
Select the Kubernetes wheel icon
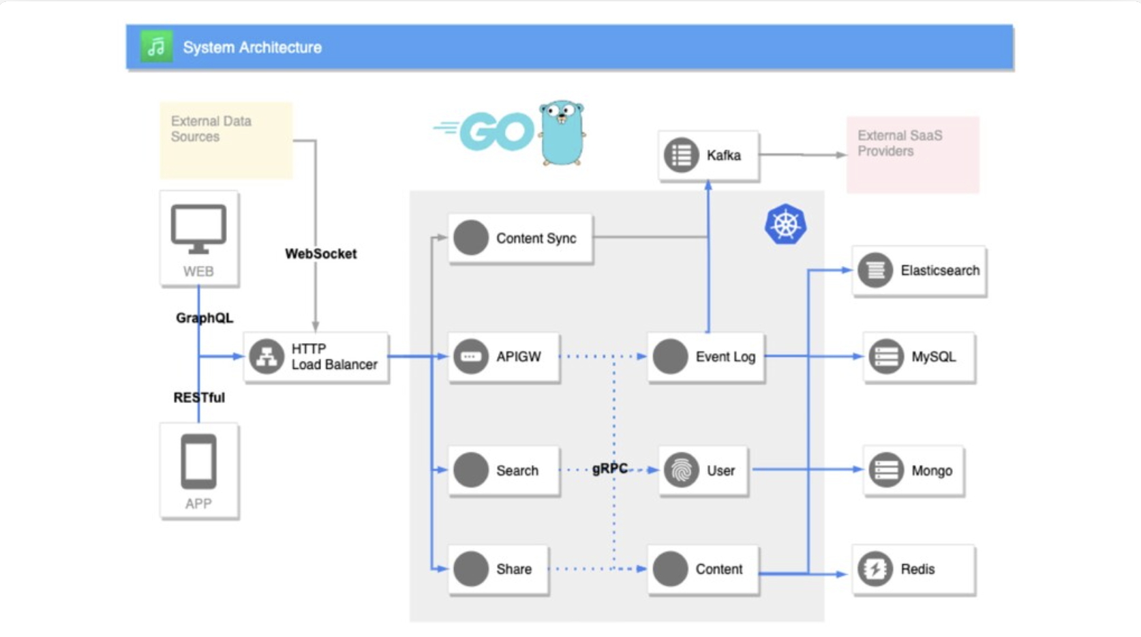click(x=785, y=224)
